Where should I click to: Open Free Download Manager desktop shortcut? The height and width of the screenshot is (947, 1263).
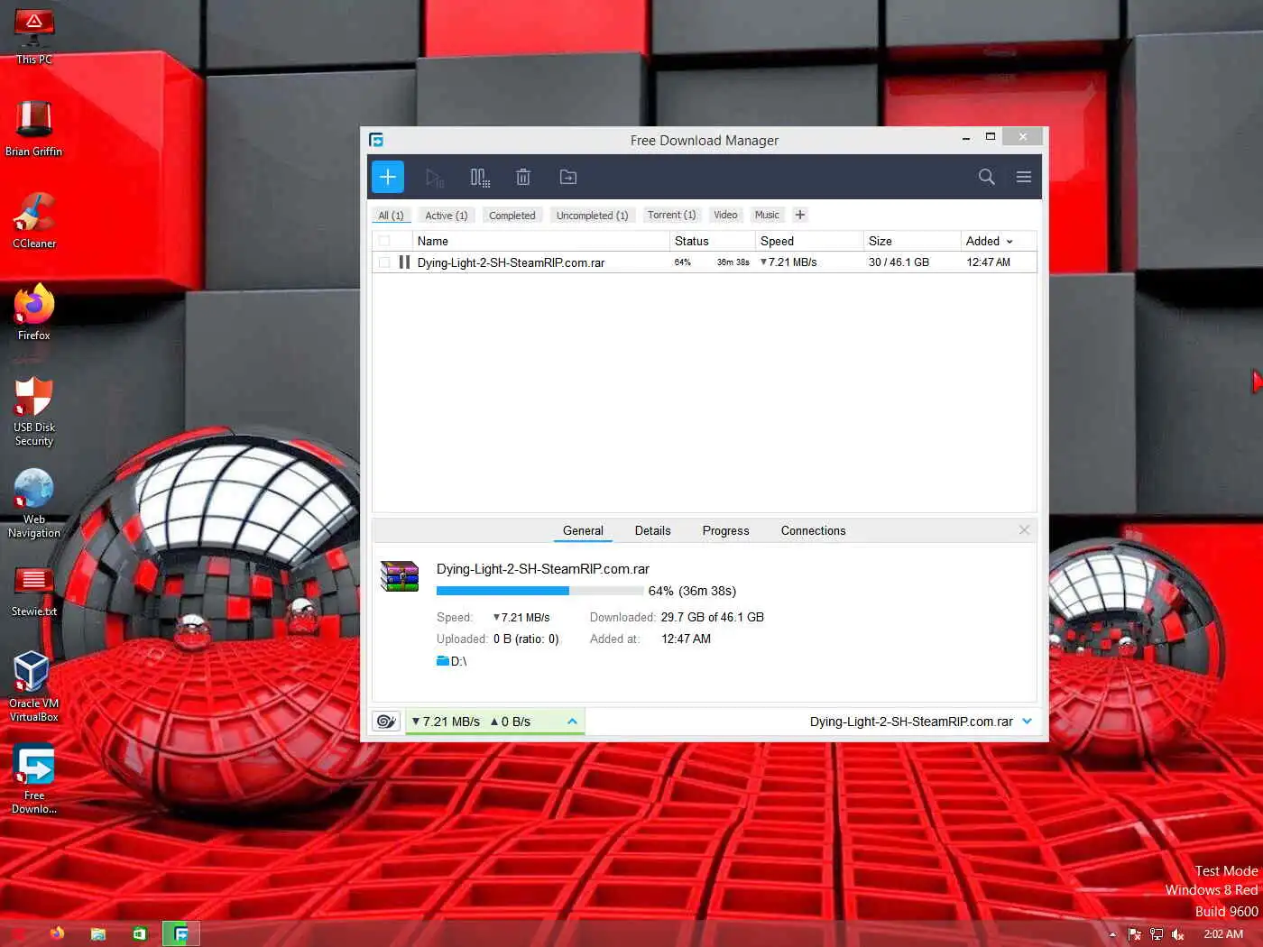34,779
